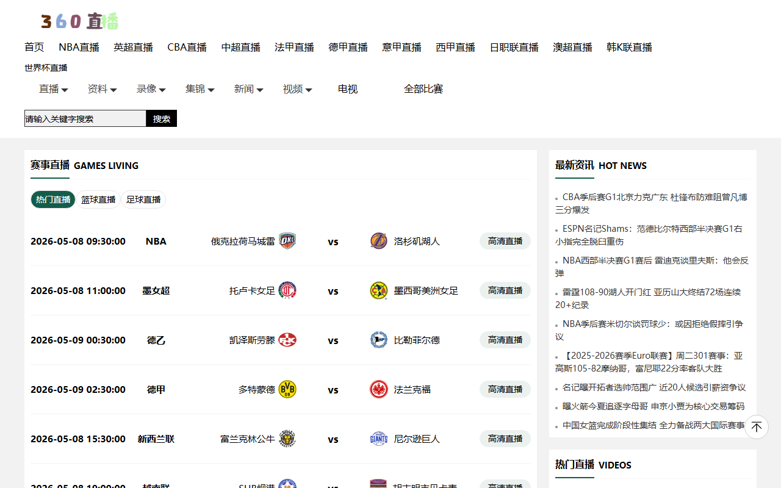The width and height of the screenshot is (781, 488).
Task: Open 德甲直播 in top navigation
Action: tap(348, 47)
